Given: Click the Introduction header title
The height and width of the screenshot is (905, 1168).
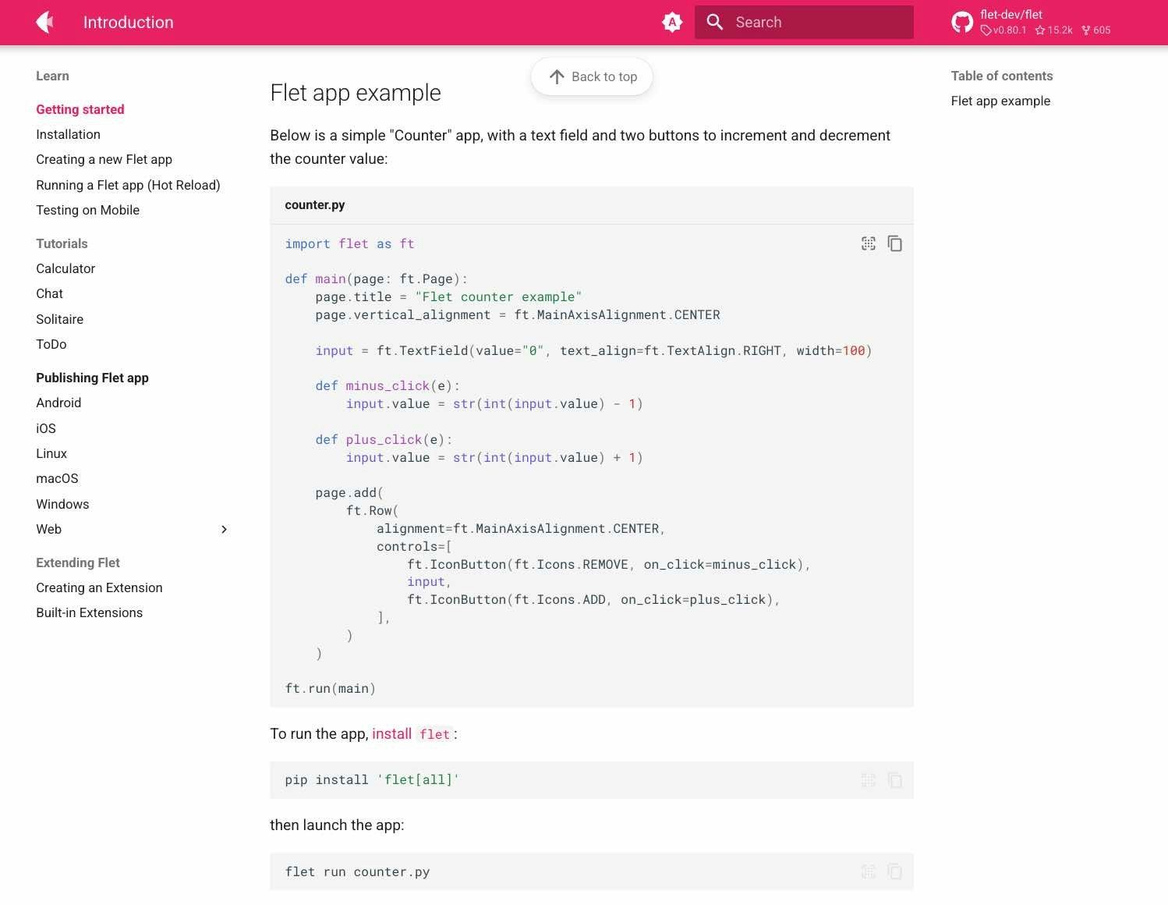Looking at the screenshot, I should pos(129,22).
